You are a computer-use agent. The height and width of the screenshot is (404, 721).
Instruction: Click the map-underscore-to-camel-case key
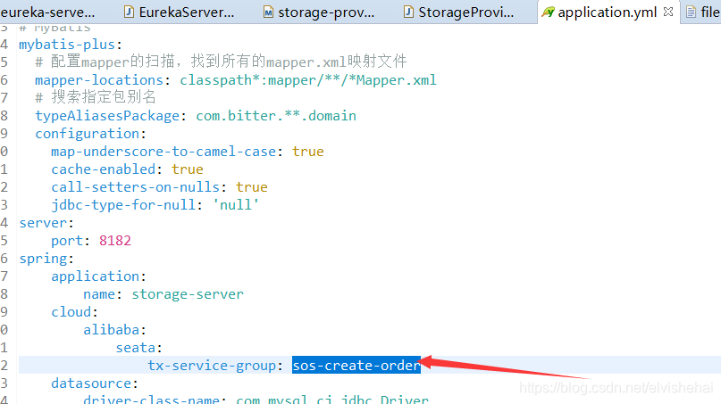(163, 152)
